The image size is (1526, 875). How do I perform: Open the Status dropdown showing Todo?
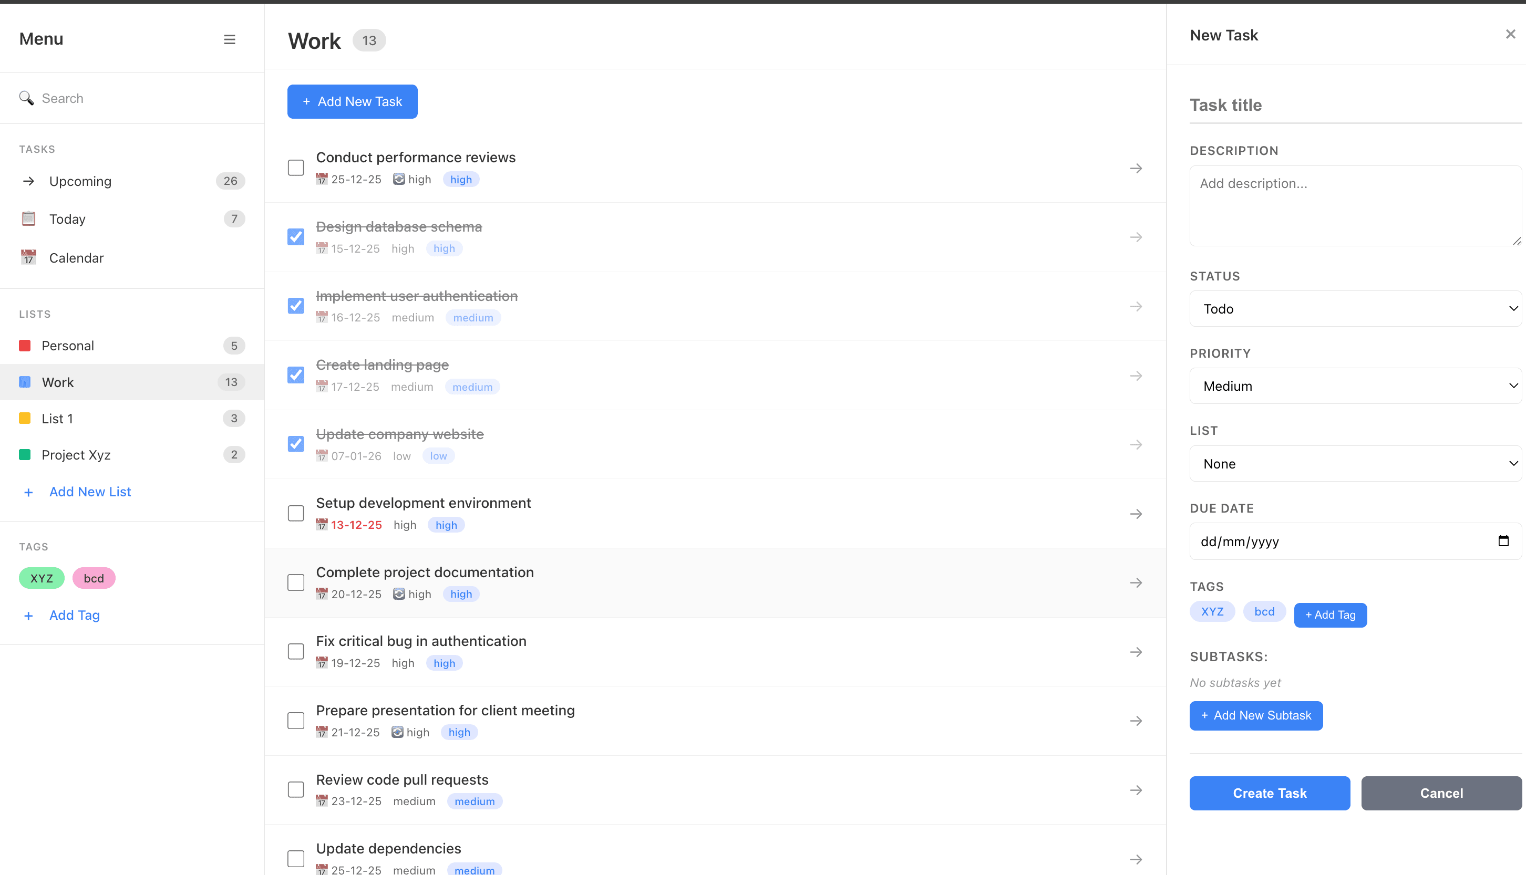pyautogui.click(x=1355, y=309)
